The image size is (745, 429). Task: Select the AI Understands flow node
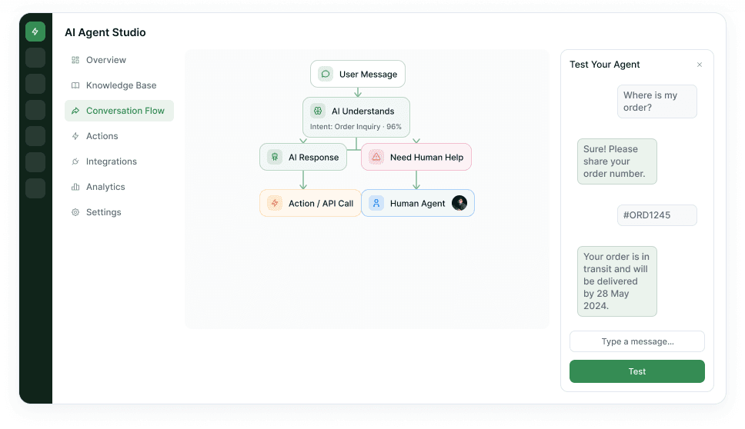(356, 117)
